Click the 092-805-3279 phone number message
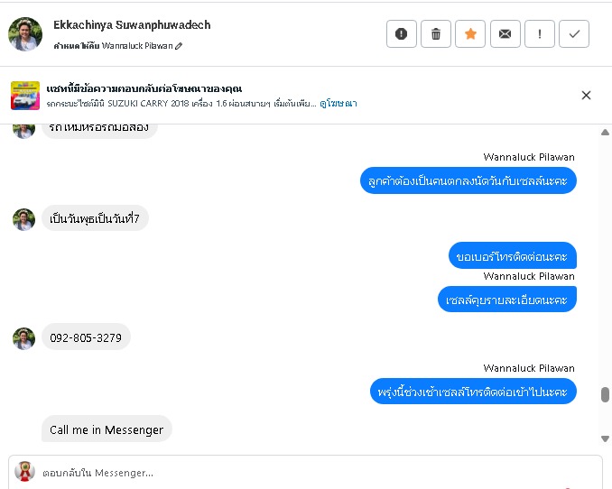Viewport: 612px width, 489px height. tap(86, 337)
